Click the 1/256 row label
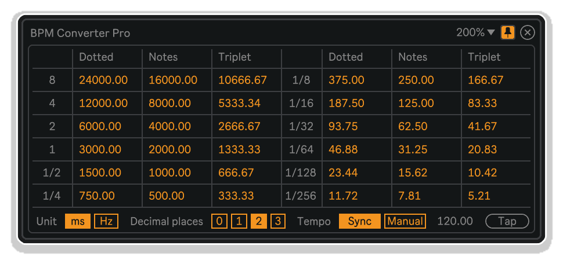 coord(301,196)
